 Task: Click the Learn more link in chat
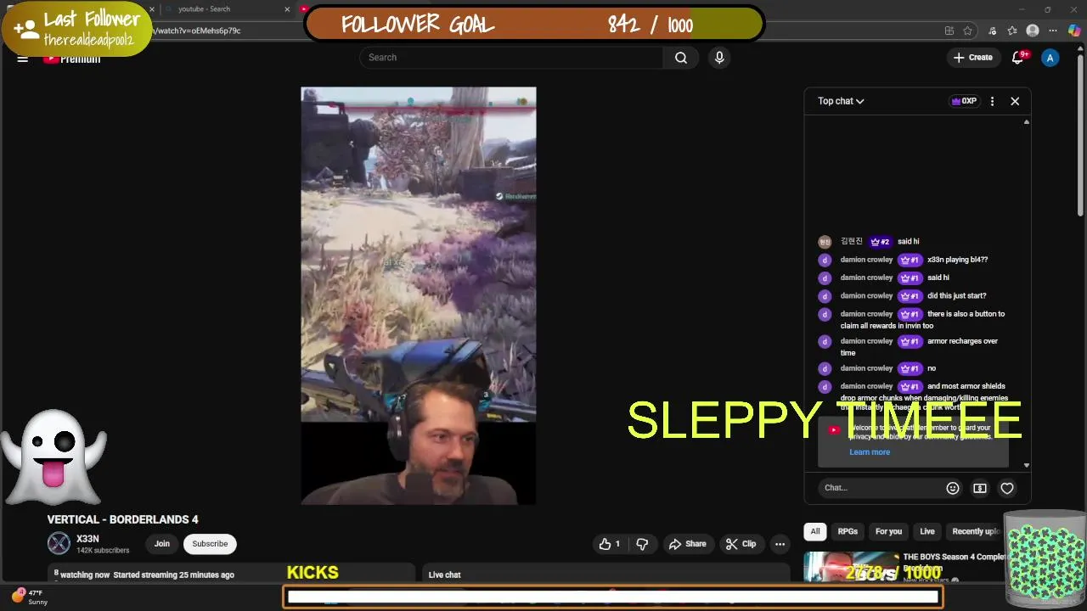870,452
